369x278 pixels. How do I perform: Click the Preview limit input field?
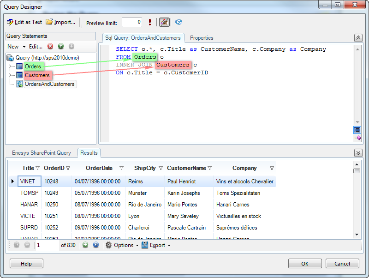pos(132,22)
